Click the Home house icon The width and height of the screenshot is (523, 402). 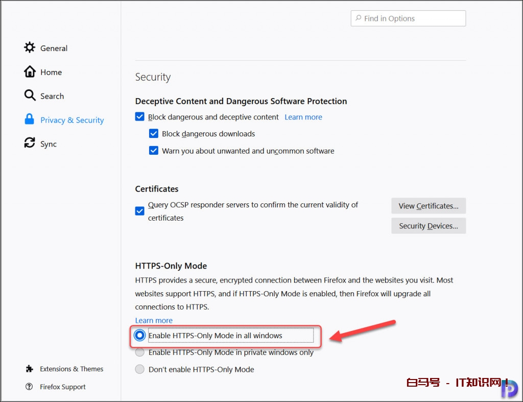tap(30, 72)
